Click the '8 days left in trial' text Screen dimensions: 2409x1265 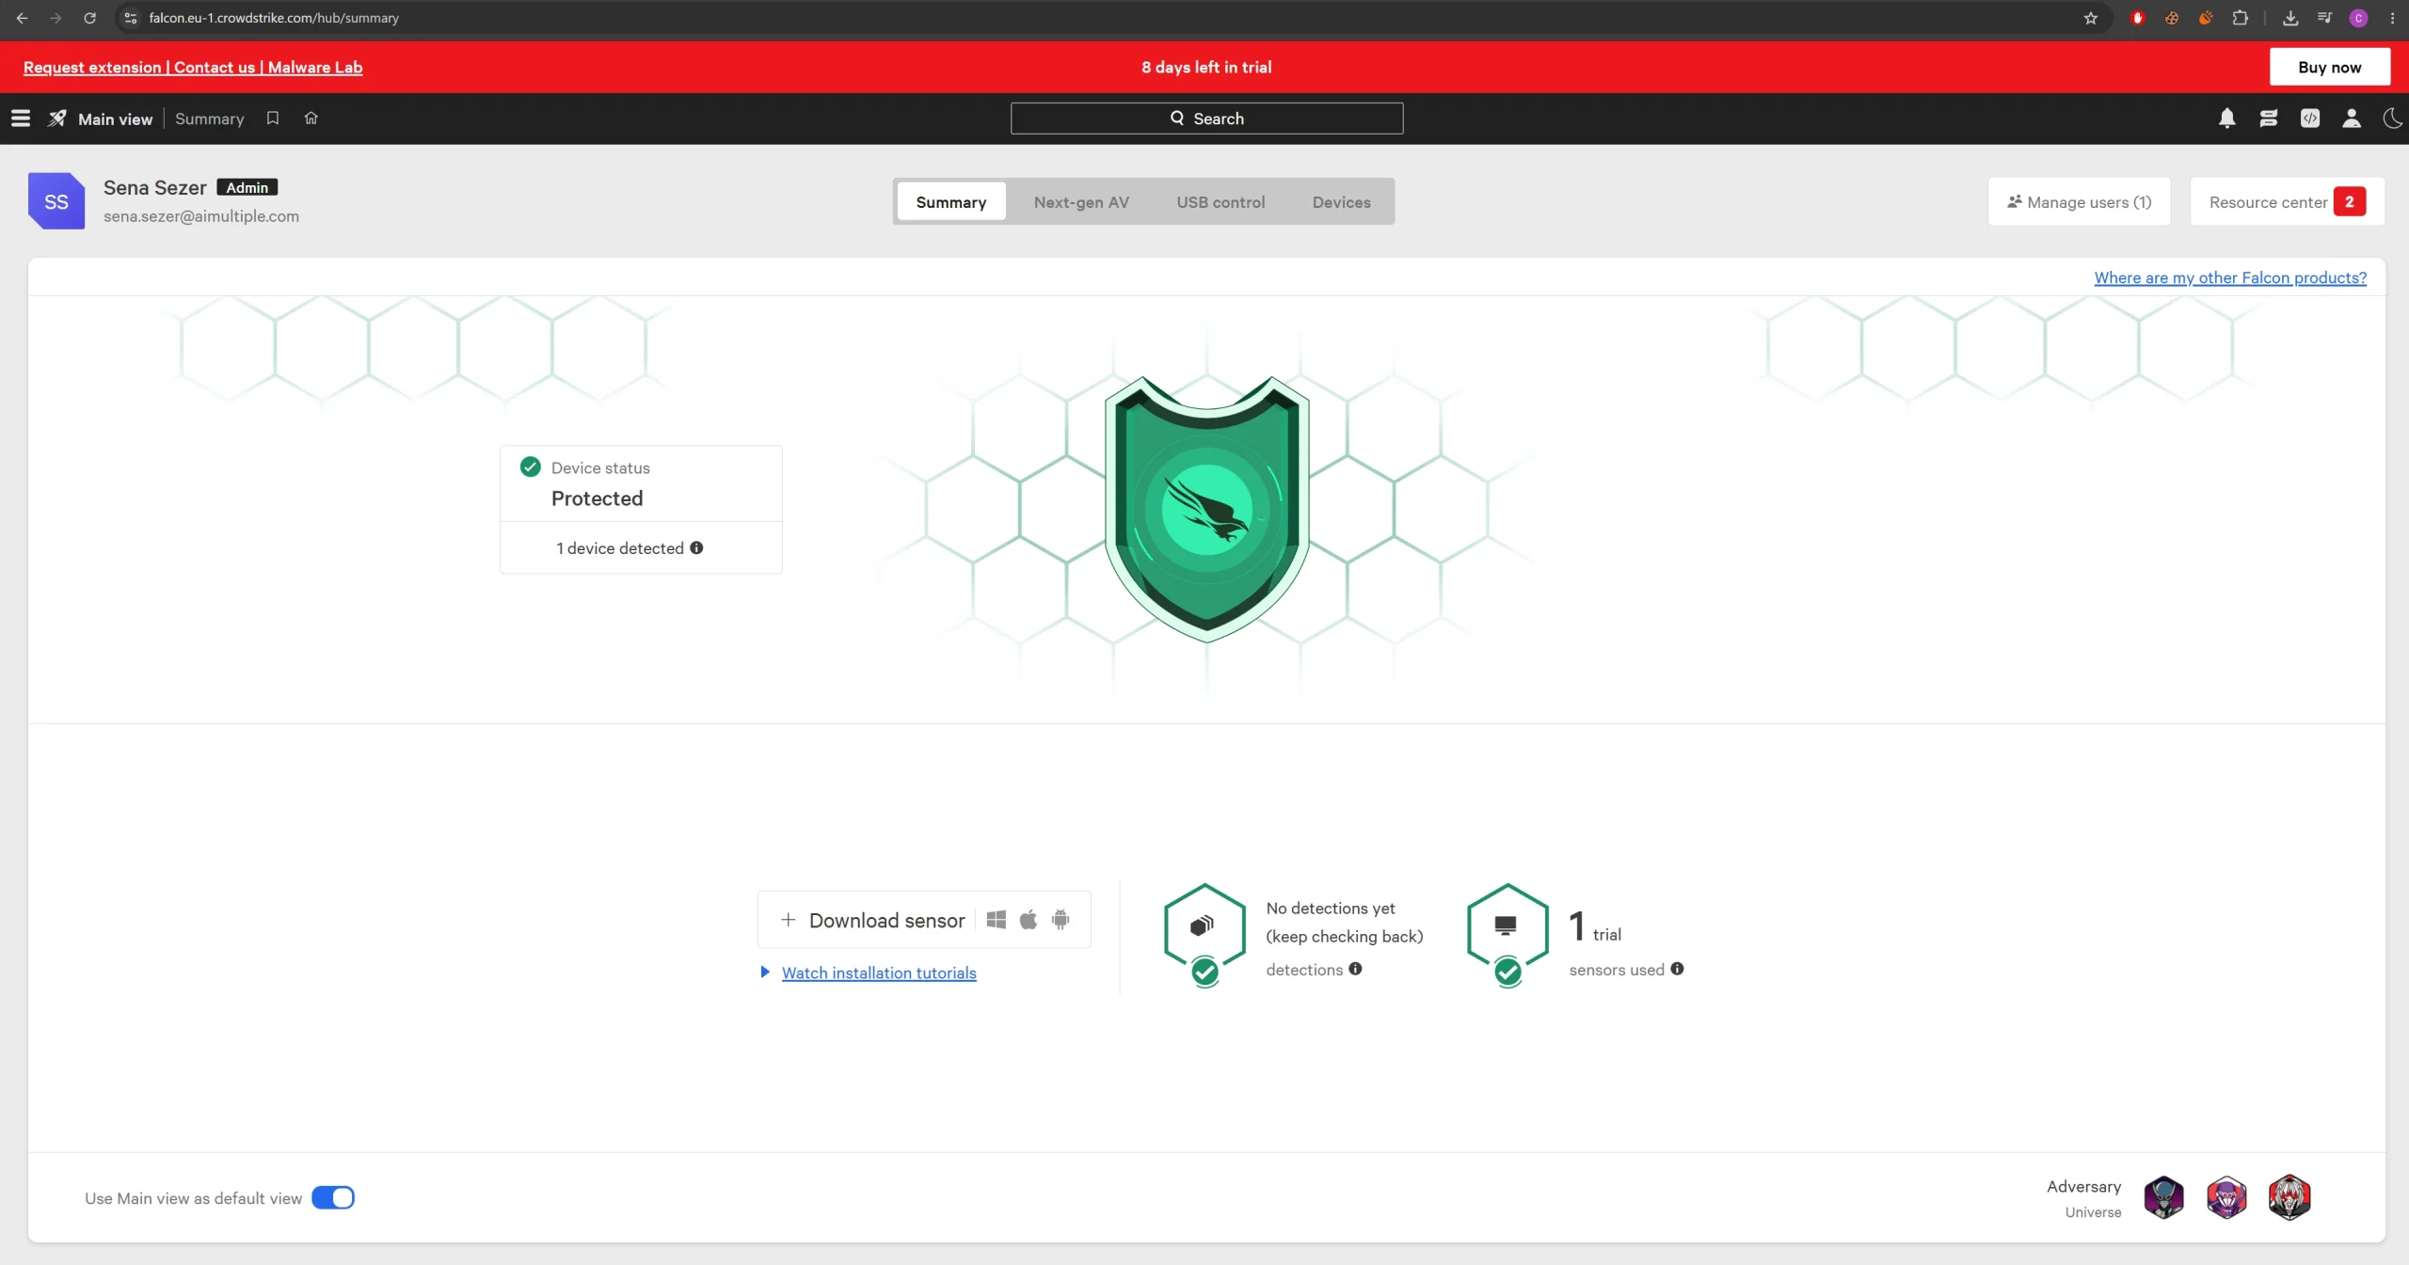coord(1206,67)
